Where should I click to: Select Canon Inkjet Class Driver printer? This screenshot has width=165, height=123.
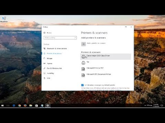(106, 57)
